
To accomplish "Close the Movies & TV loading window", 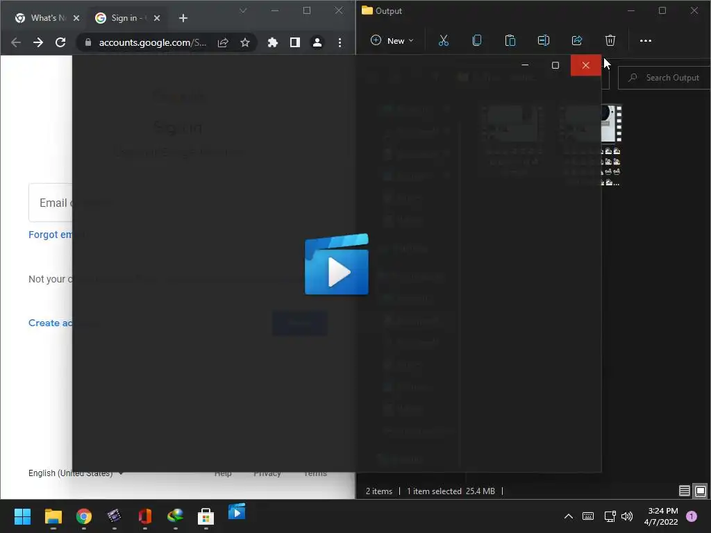I will [x=585, y=65].
